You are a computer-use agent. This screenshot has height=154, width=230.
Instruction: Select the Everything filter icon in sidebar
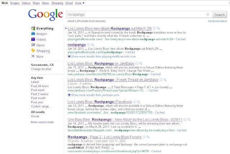pos(33,28)
